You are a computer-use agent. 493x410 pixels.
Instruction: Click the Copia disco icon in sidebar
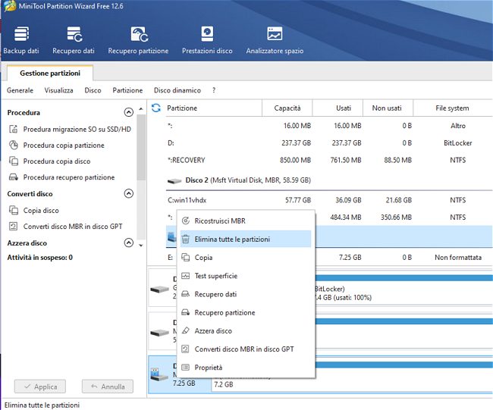13,210
